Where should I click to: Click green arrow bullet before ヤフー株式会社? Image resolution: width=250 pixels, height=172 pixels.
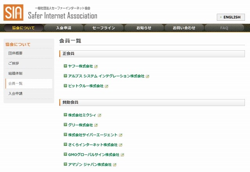pyautogui.click(x=65, y=66)
